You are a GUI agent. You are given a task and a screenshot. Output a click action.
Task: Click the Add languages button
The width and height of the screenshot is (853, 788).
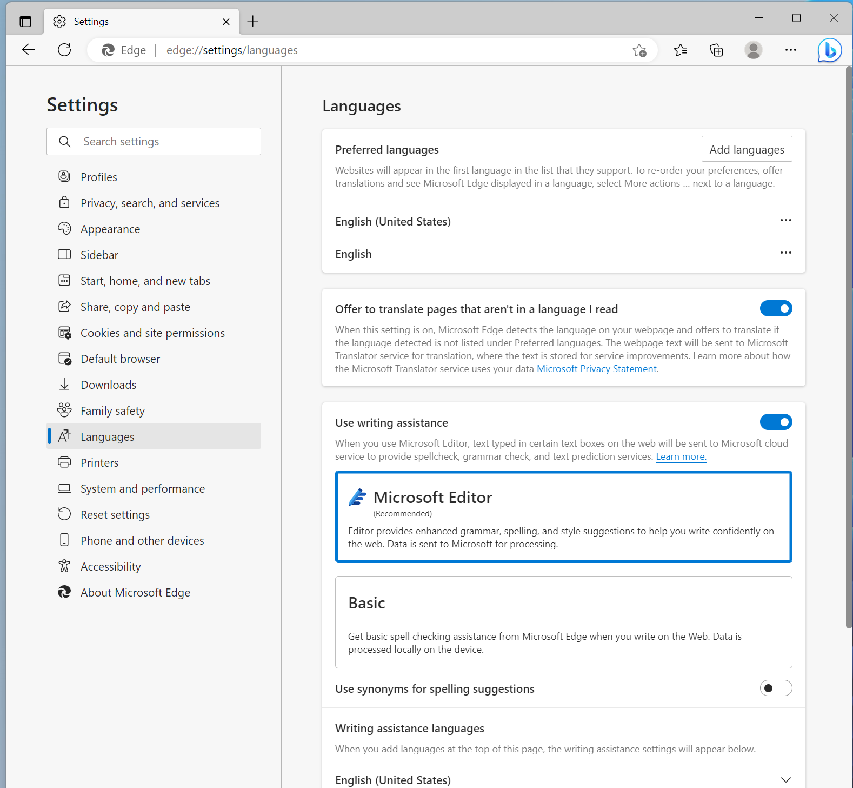[x=747, y=149]
